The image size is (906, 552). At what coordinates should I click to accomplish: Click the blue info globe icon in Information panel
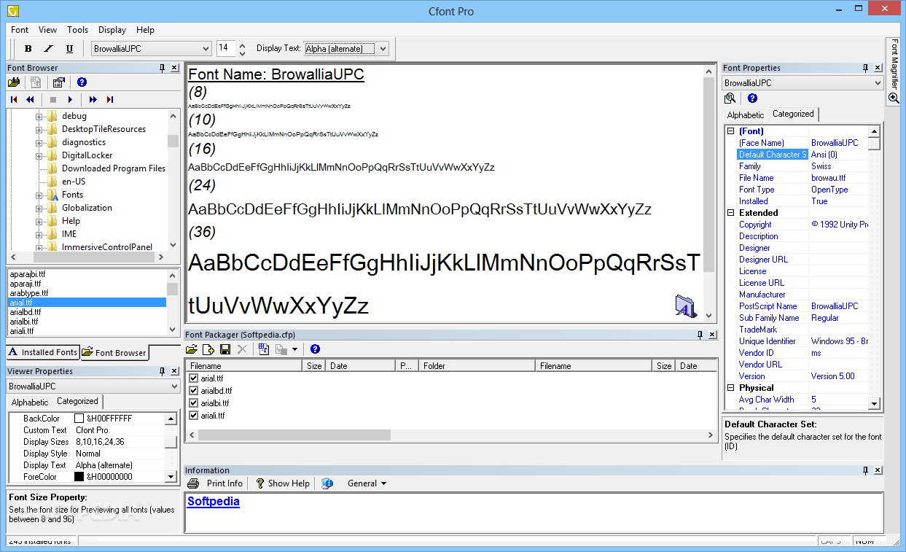click(x=327, y=483)
